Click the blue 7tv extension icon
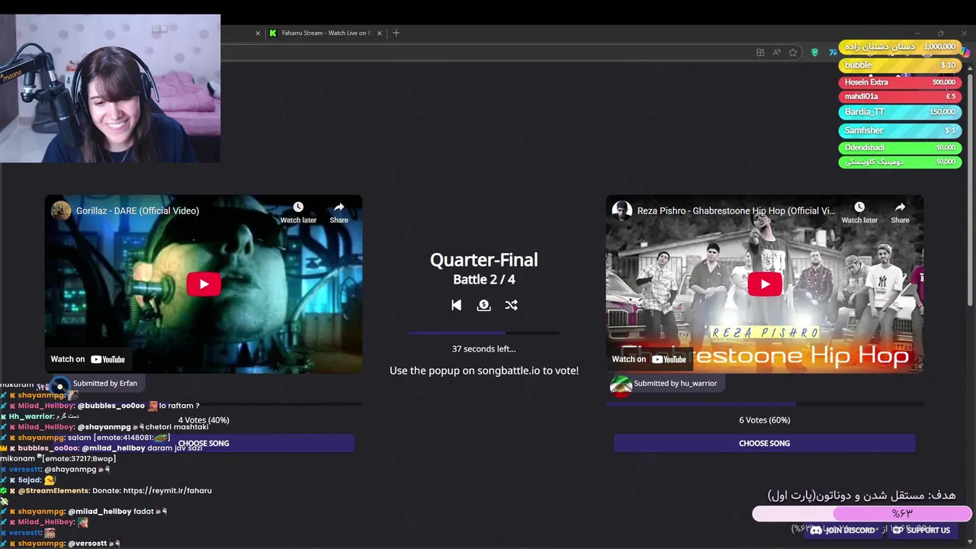 coord(833,53)
